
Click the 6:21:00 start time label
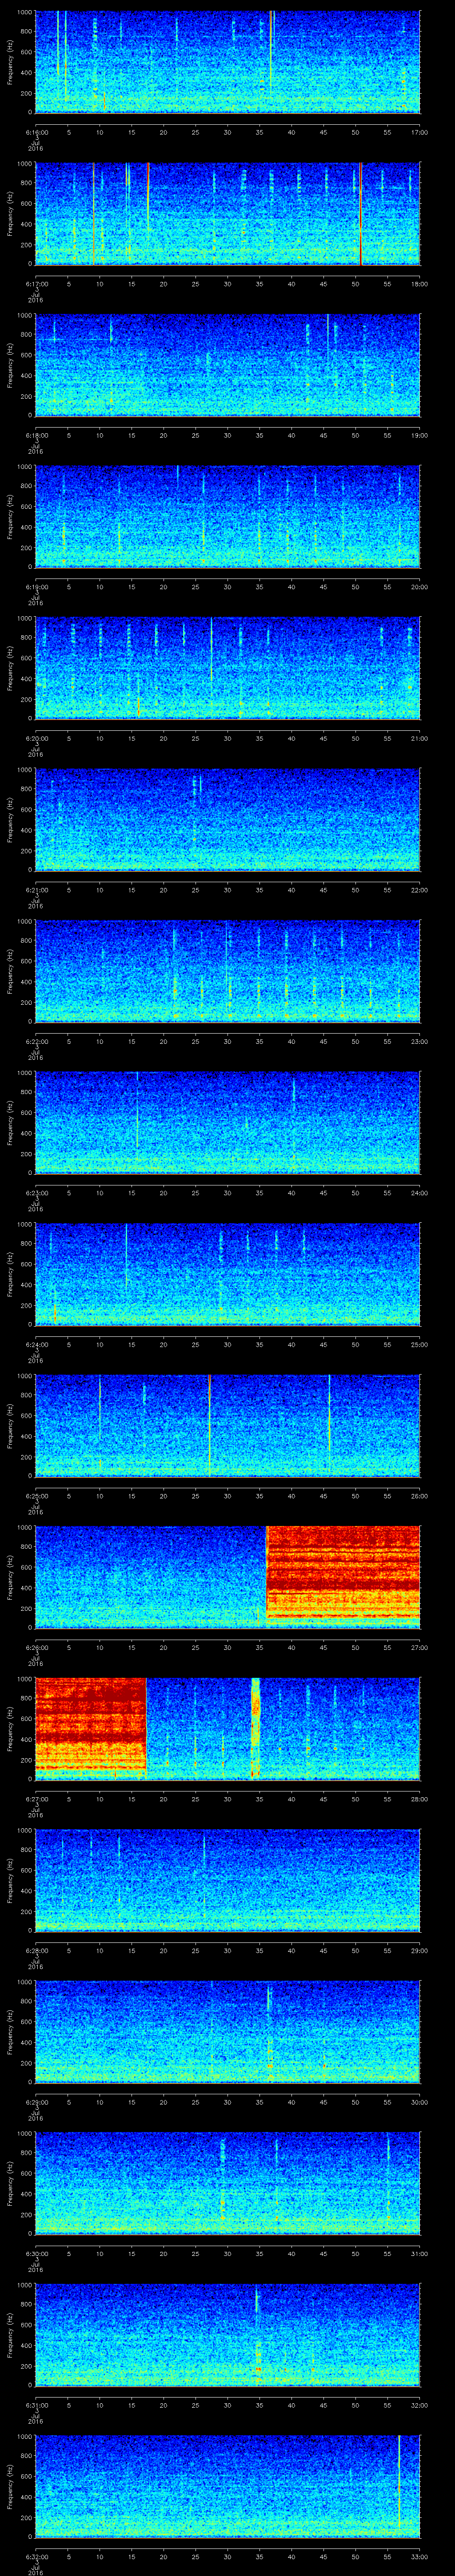click(36, 890)
